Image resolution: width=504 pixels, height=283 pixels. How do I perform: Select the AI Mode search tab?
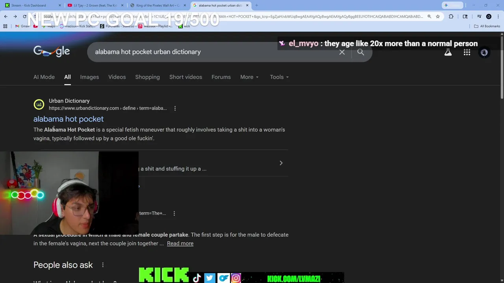click(44, 77)
